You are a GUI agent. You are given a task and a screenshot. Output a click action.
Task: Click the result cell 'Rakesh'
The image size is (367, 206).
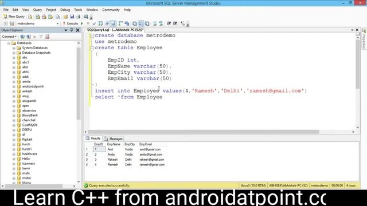point(112,160)
